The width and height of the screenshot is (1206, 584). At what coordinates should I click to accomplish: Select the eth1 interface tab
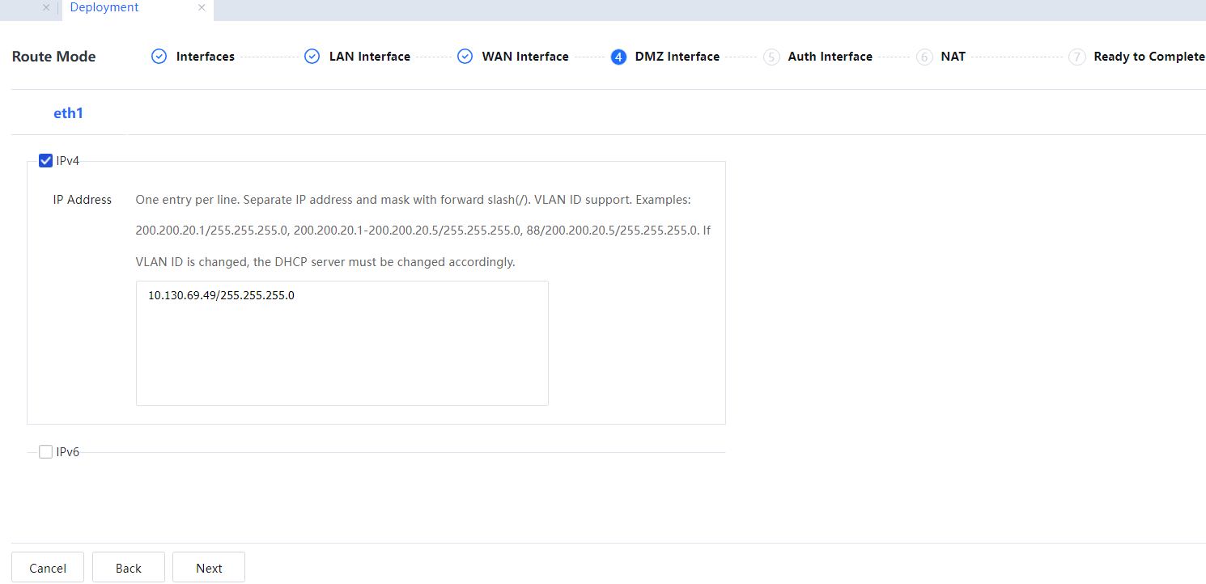[x=69, y=113]
